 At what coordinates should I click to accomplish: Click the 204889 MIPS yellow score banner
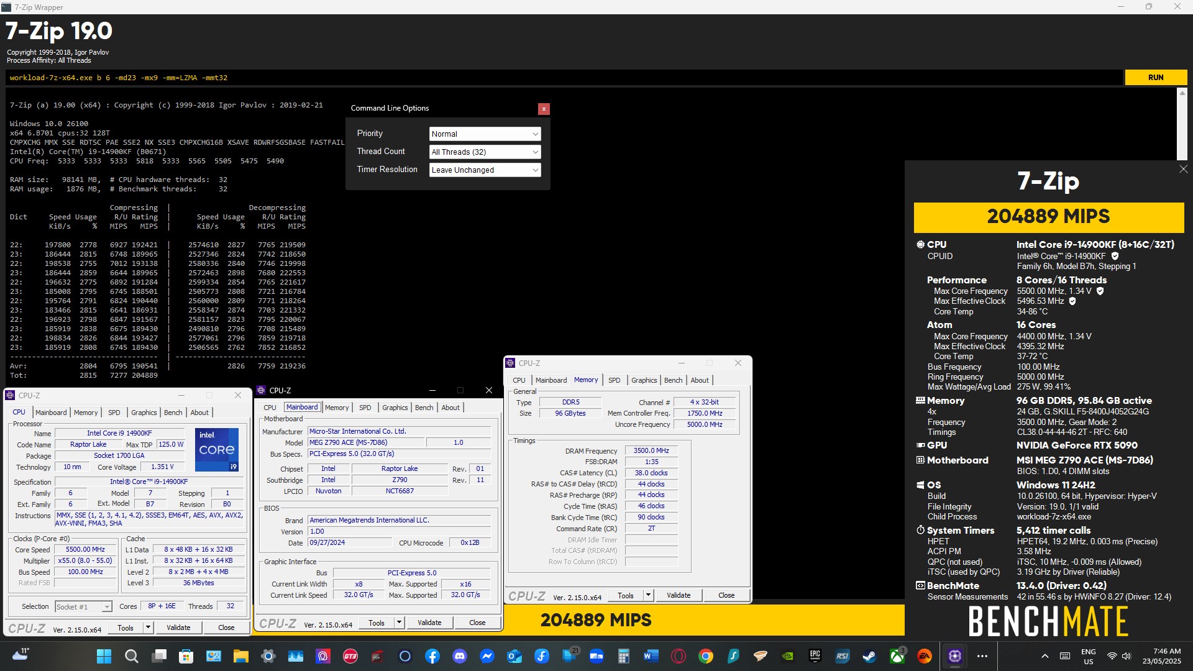click(1048, 217)
